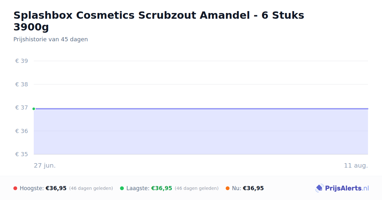Image resolution: width=382 pixels, height=200 pixels.
Task: Click the 27 jun. date label
Action: (x=45, y=166)
